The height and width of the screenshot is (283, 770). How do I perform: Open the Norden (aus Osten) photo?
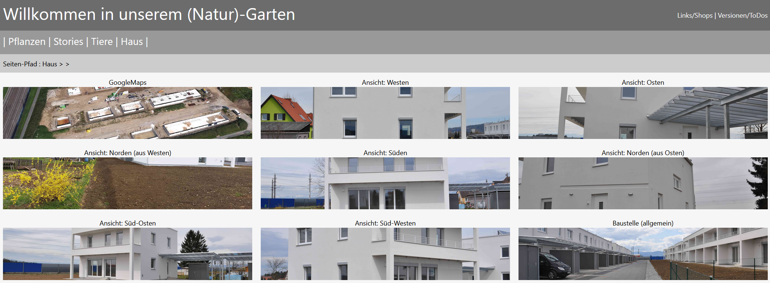click(x=643, y=183)
